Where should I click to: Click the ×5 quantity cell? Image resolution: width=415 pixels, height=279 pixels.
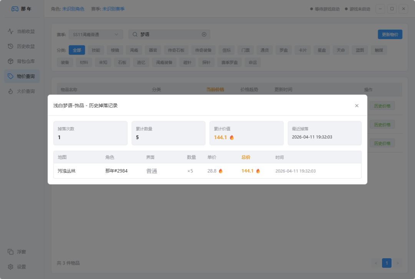click(x=190, y=171)
